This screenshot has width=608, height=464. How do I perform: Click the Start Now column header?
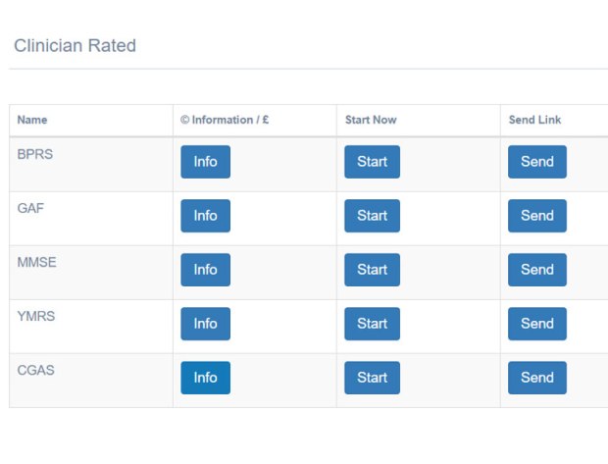pos(371,120)
